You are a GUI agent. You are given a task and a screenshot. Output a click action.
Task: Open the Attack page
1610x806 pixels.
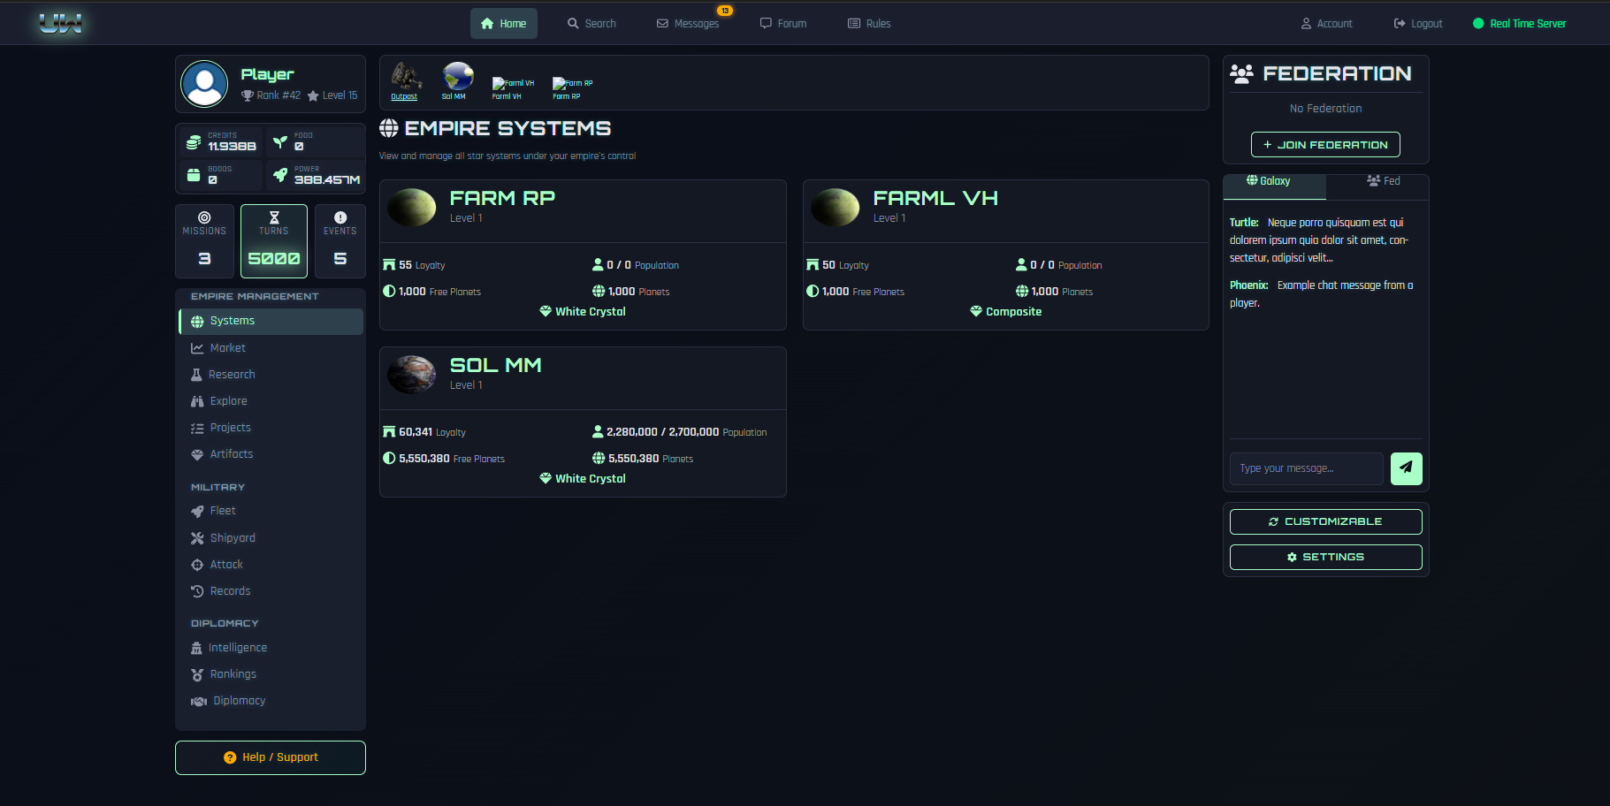[x=225, y=564]
